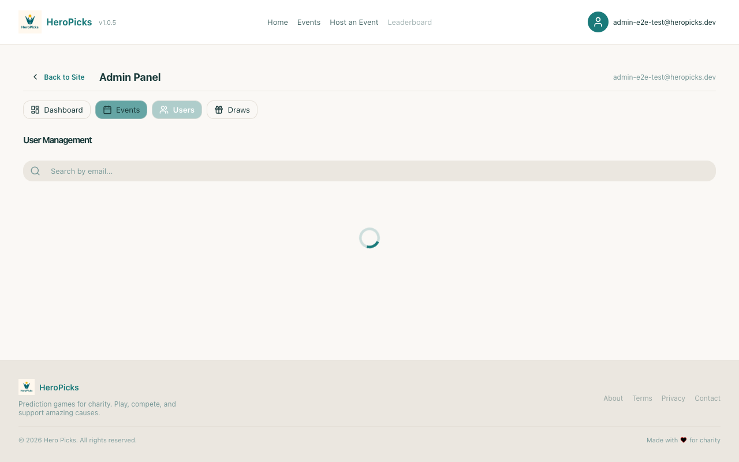Open the Home navigation link
The height and width of the screenshot is (462, 739).
277,22
